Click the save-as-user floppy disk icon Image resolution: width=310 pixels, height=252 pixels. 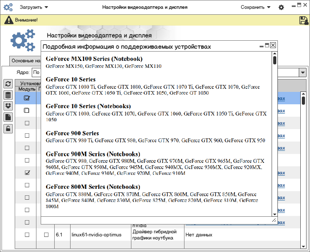[303, 20]
